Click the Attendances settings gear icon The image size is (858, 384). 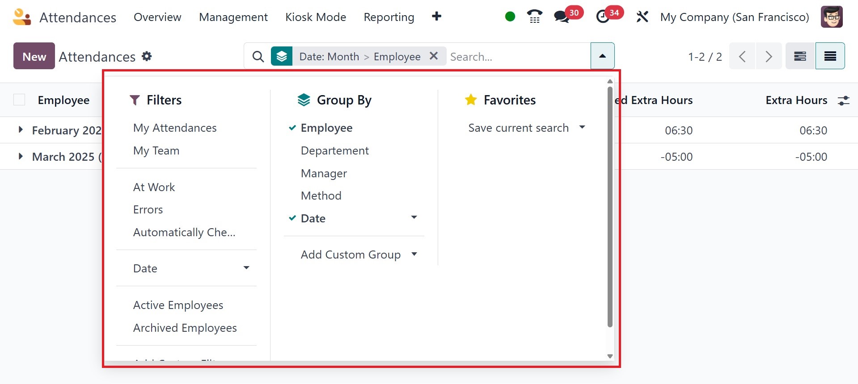coord(147,56)
